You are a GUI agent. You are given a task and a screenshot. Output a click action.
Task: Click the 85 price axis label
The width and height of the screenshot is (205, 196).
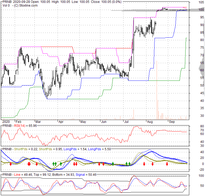[x=202, y=33]
